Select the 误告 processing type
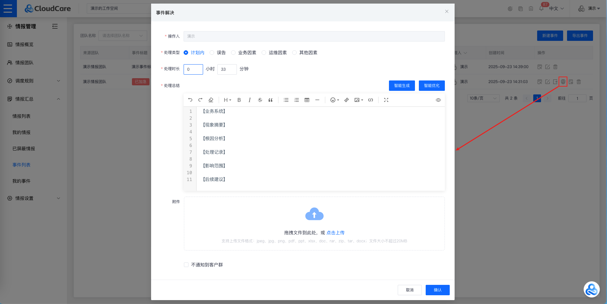The width and height of the screenshot is (607, 304). coord(212,53)
